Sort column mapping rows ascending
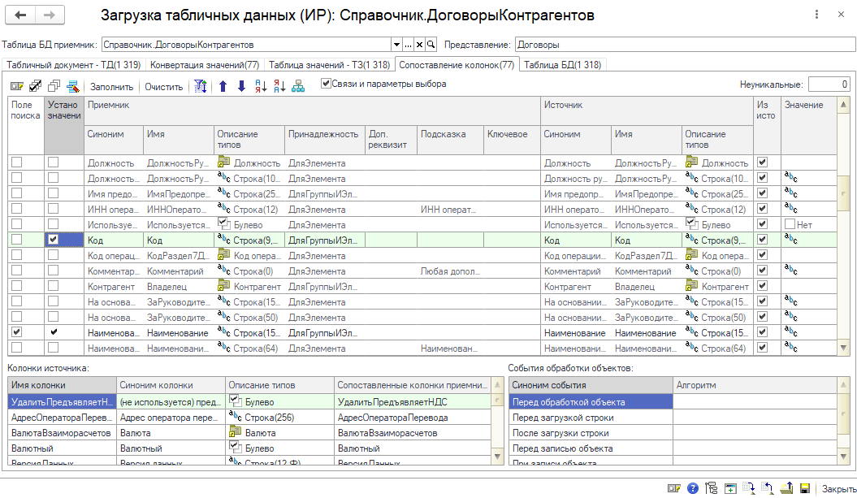Image resolution: width=857 pixels, height=498 pixels. (x=261, y=86)
